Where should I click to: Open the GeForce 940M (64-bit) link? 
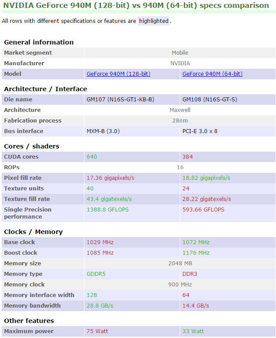click(212, 74)
